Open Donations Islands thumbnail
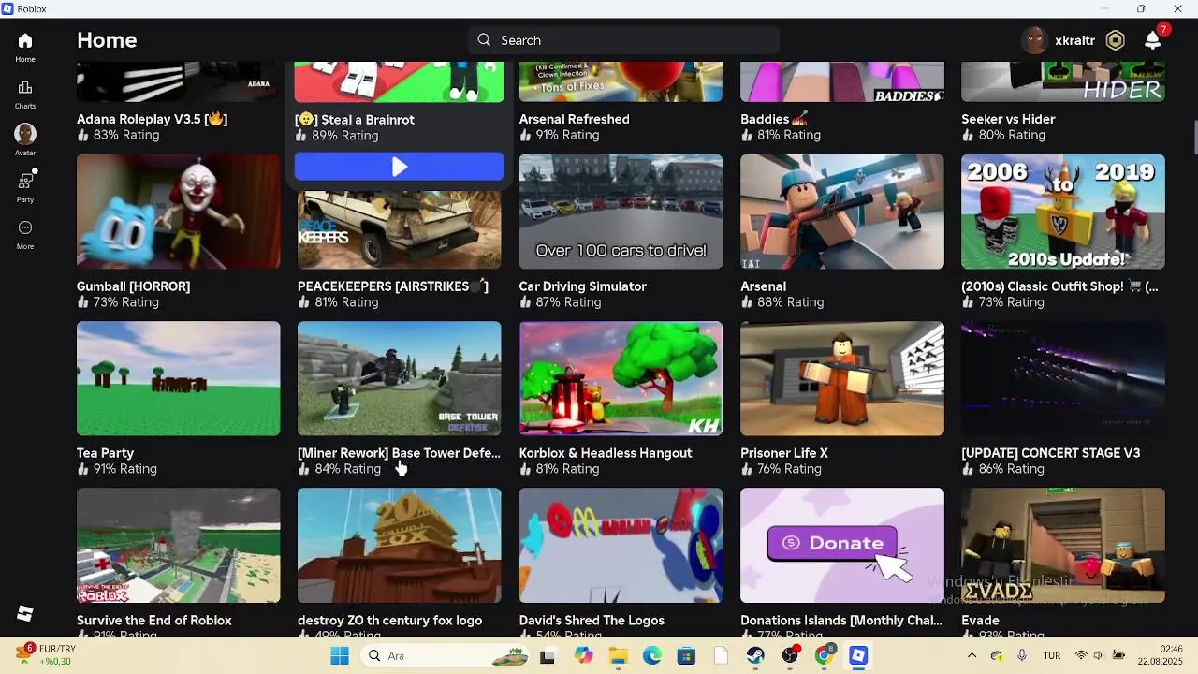 coord(842,546)
